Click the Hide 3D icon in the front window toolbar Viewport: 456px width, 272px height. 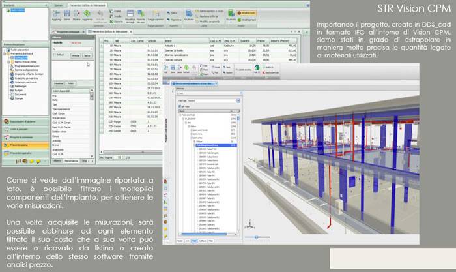[x=257, y=68]
